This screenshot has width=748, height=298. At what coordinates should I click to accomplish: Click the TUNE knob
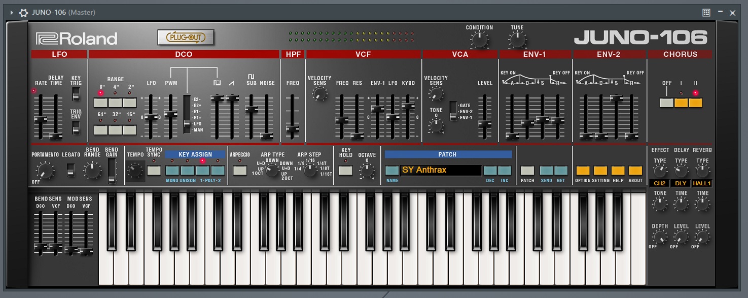pyautogui.click(x=517, y=39)
